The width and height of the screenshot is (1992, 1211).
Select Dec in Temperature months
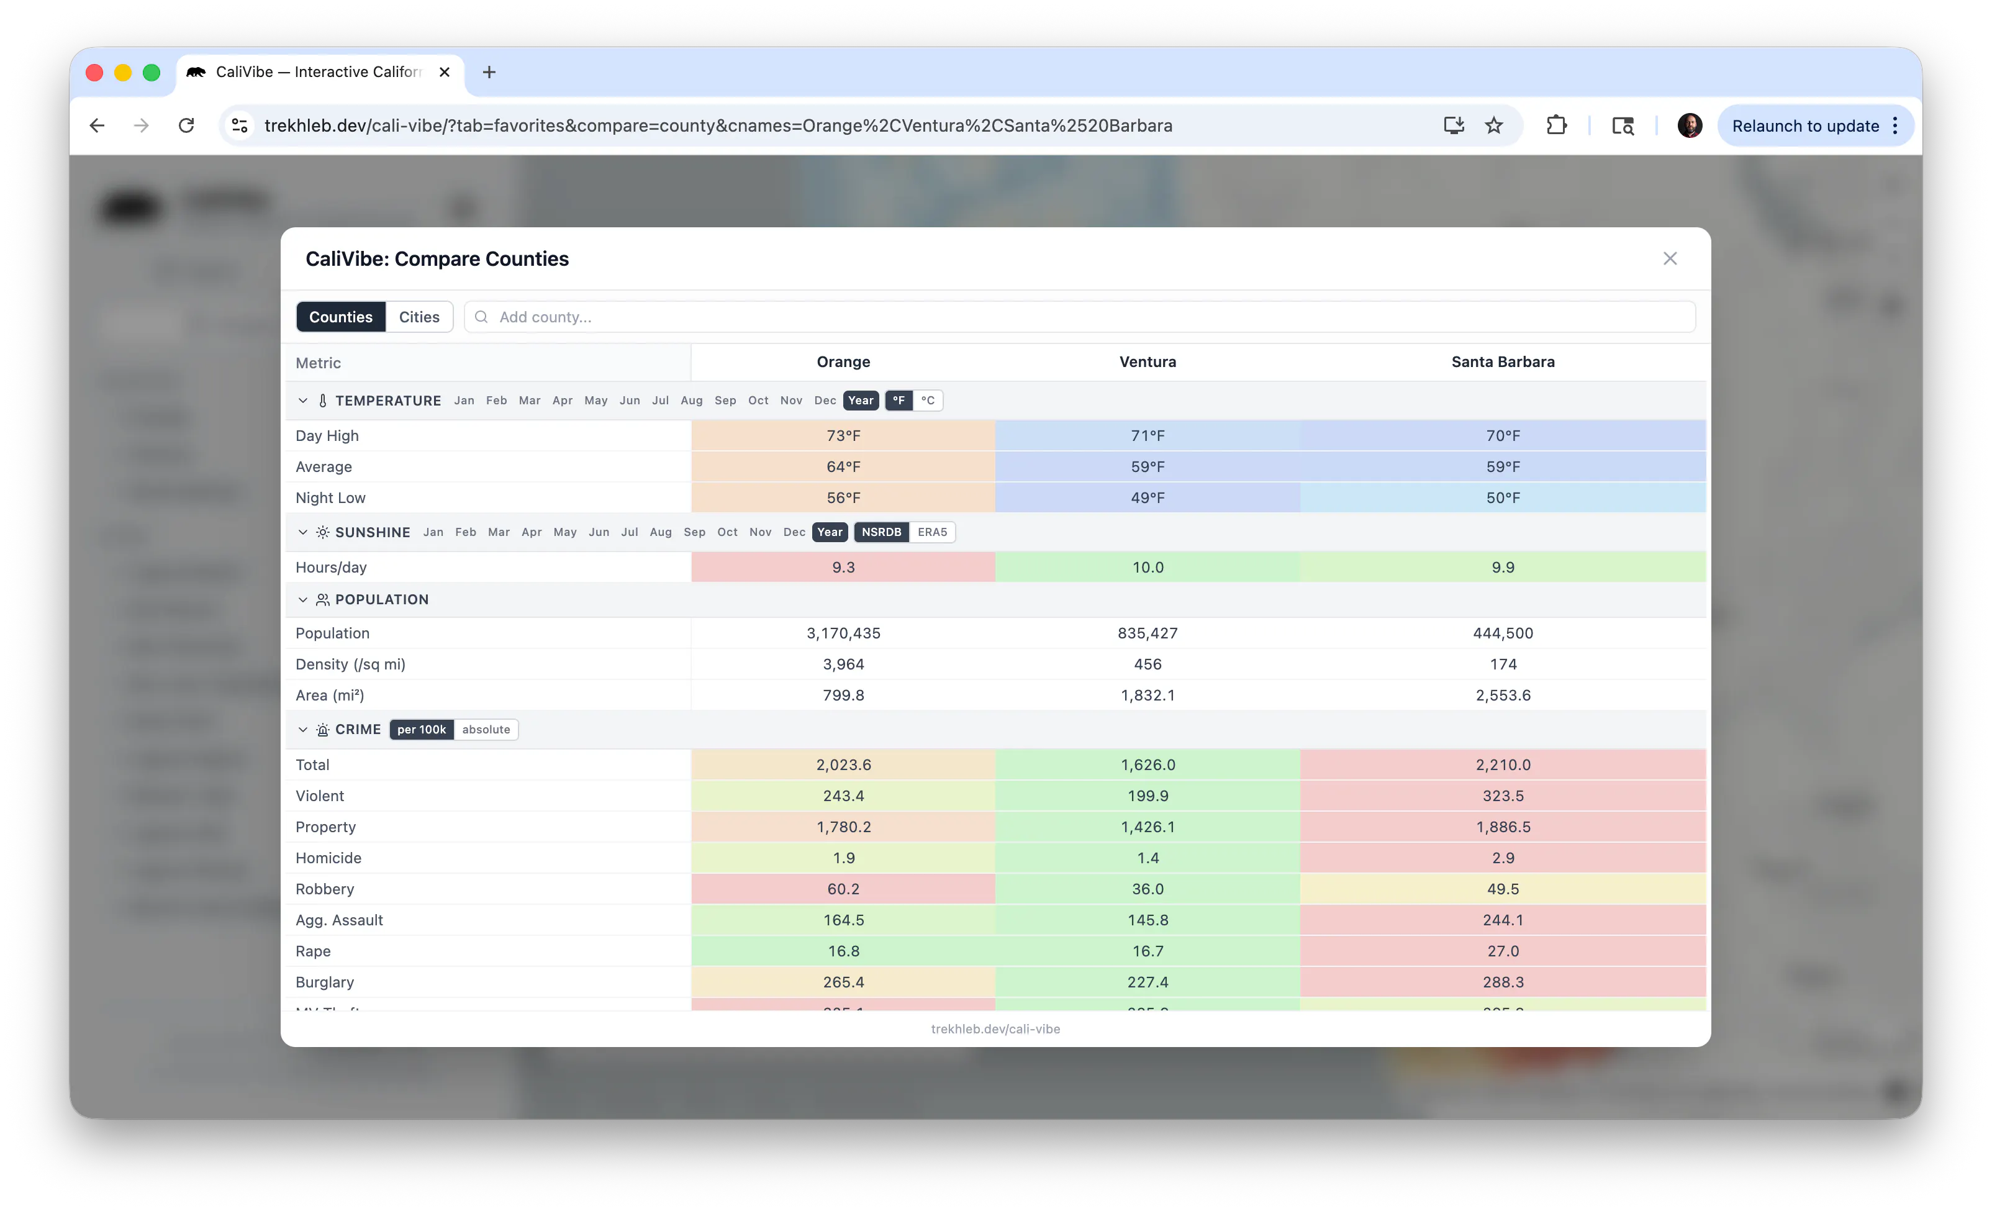pyautogui.click(x=825, y=400)
